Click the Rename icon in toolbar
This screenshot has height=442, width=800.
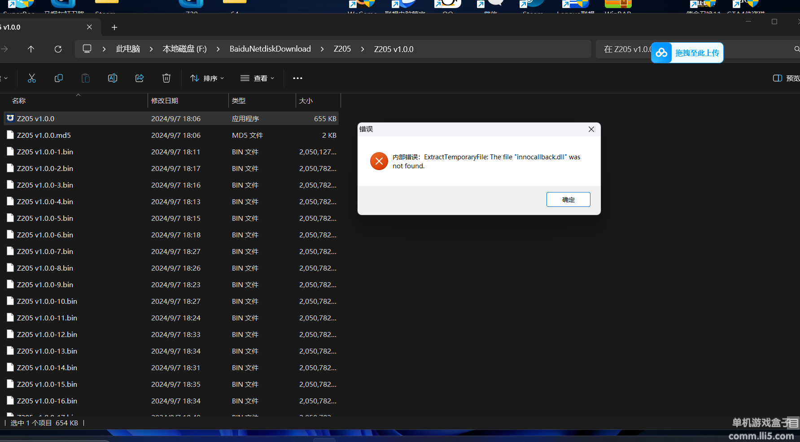[x=113, y=78]
